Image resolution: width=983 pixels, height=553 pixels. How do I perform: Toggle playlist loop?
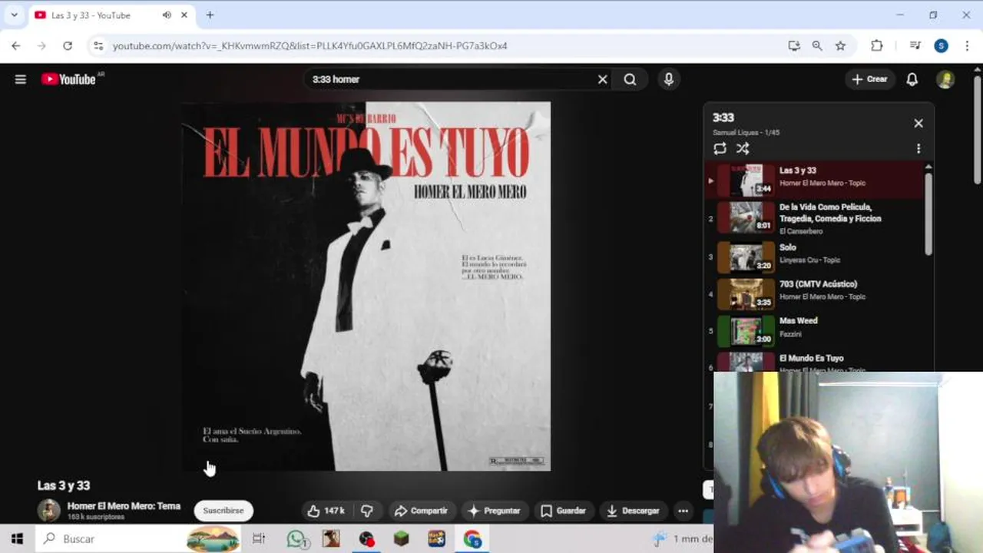click(720, 149)
